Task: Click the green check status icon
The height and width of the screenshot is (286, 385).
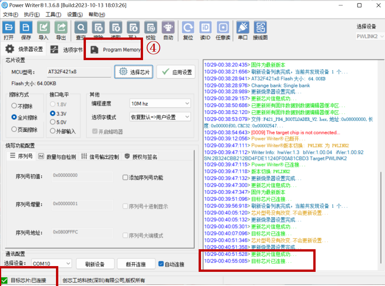Action: coord(5,280)
